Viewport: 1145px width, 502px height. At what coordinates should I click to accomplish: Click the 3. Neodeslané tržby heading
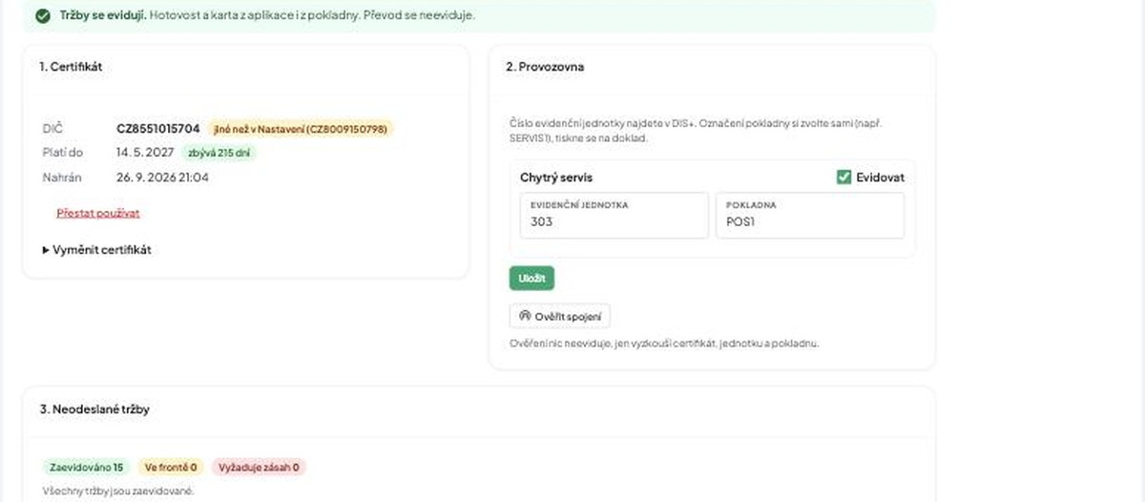pos(94,409)
